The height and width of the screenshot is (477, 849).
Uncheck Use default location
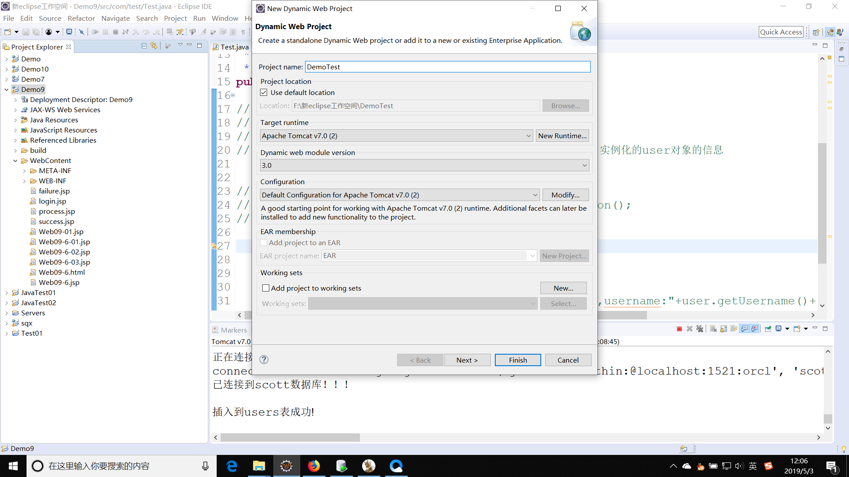[264, 92]
